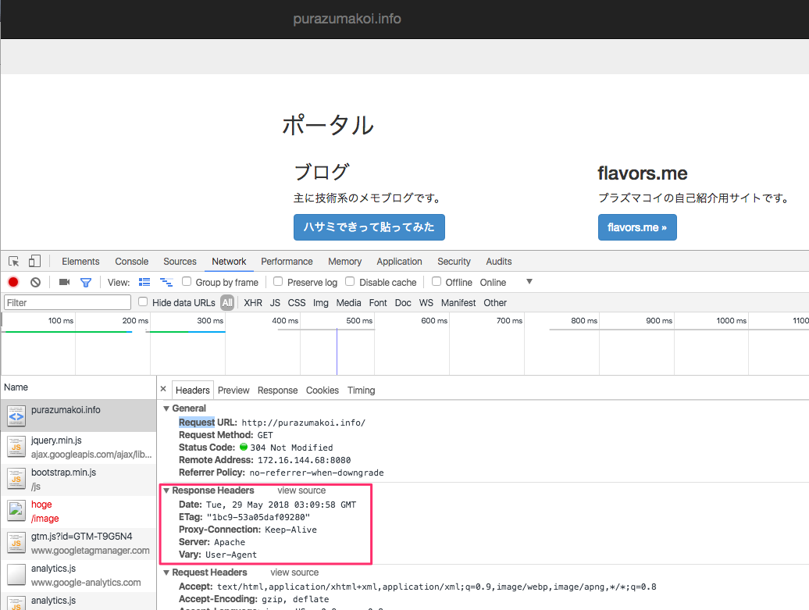Switch to large request rows view icon
This screenshot has width=809, height=610.
click(144, 282)
